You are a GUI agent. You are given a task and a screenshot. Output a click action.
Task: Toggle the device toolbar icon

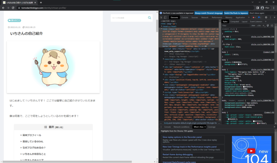[x=165, y=17]
